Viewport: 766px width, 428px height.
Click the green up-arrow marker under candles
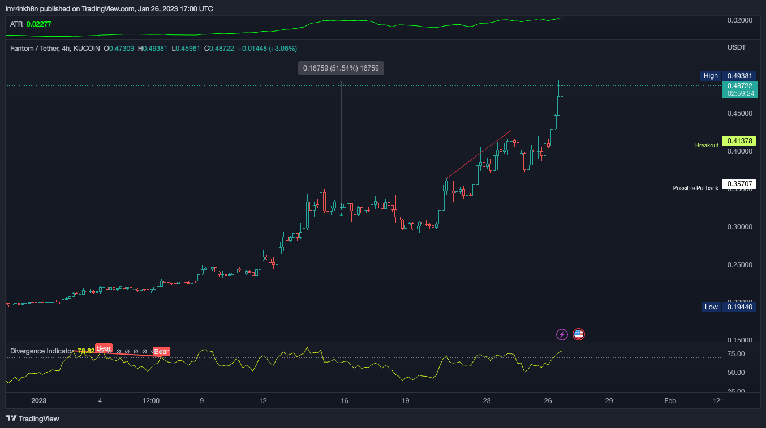pyautogui.click(x=341, y=214)
